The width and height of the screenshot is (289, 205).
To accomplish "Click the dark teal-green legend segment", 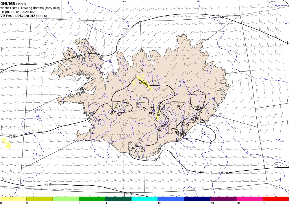I will point(118,199).
